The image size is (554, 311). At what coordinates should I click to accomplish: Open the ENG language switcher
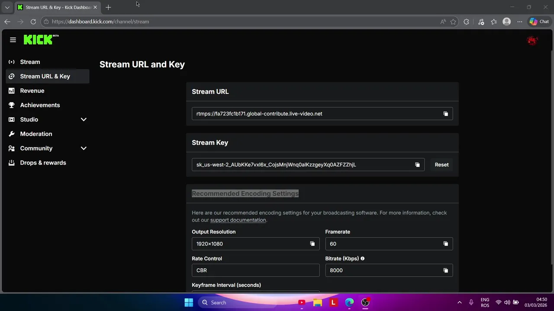(485, 302)
